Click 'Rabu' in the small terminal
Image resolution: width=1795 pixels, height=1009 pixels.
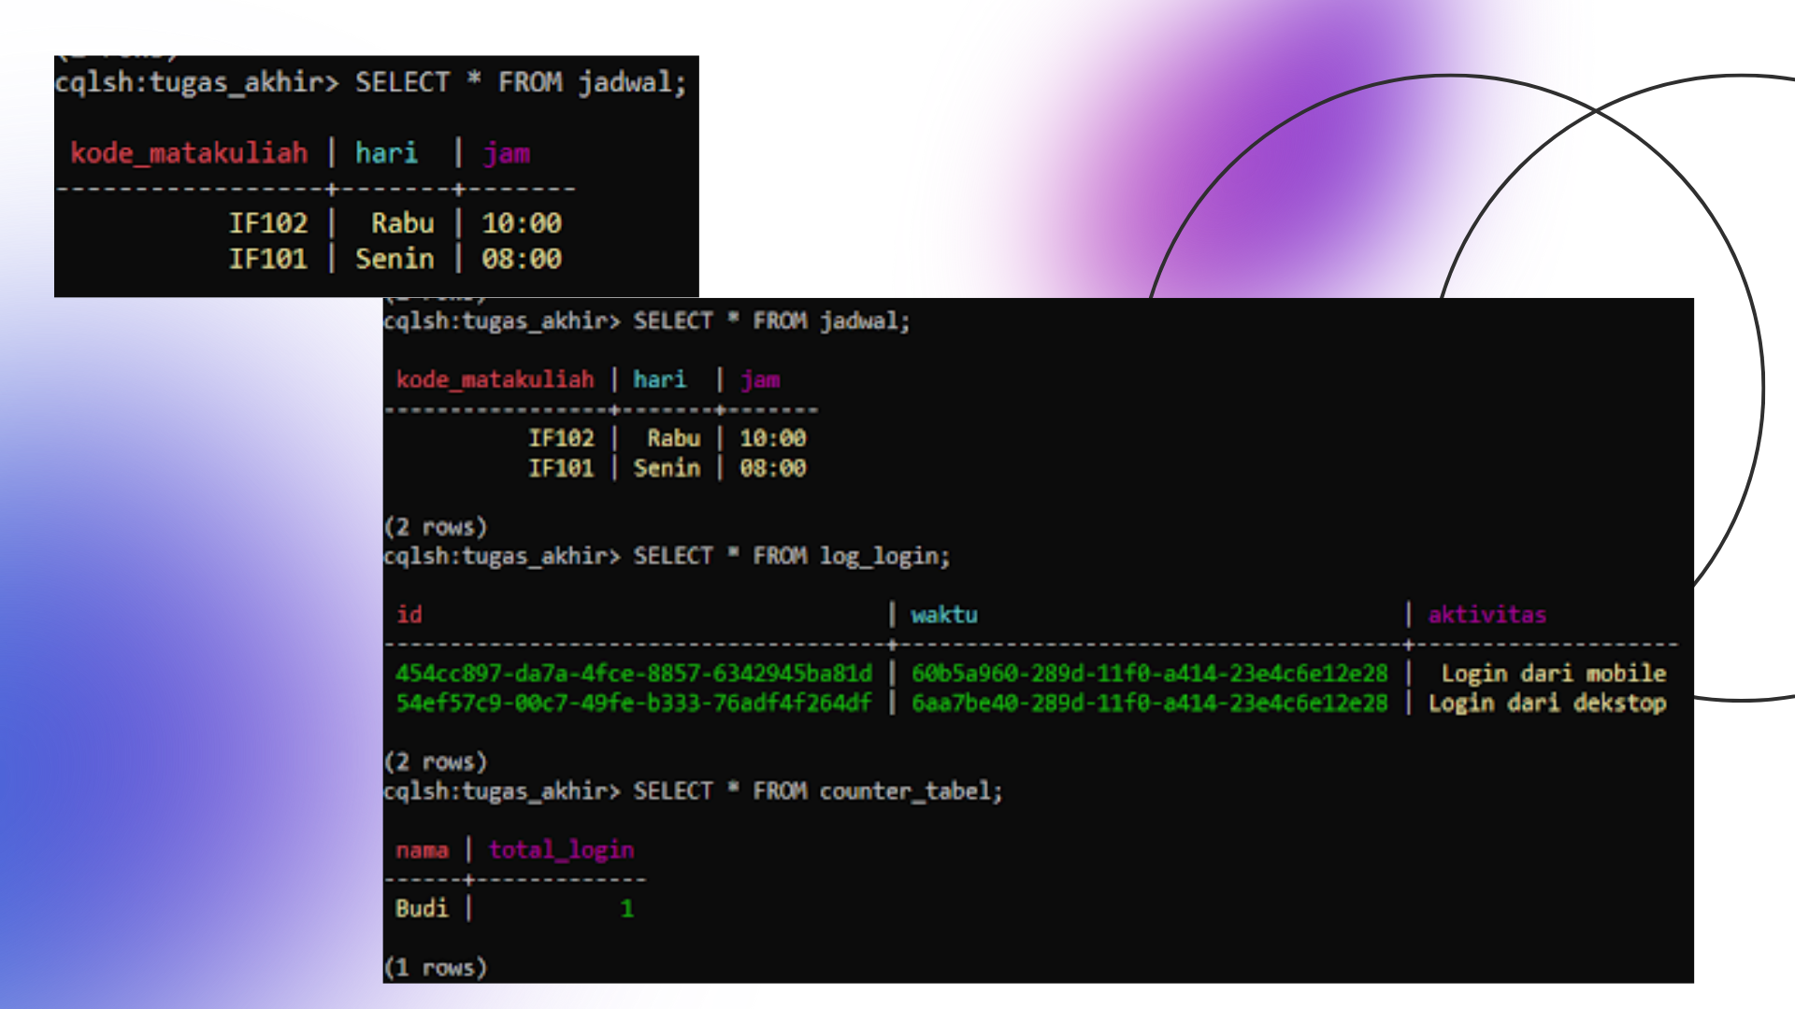pos(403,223)
